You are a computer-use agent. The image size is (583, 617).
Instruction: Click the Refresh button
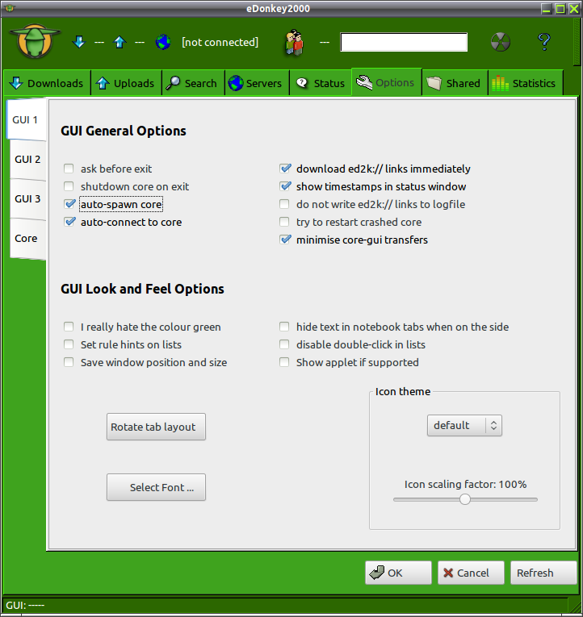pos(543,573)
